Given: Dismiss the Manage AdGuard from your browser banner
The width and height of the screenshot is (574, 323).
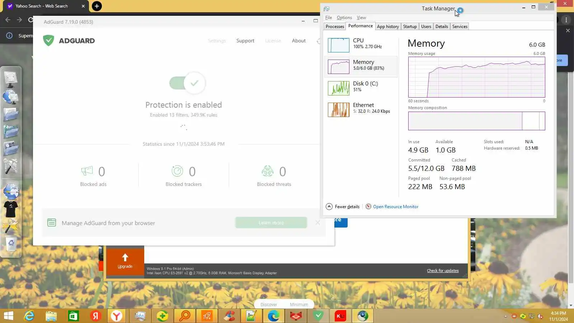Looking at the screenshot, I should point(318,223).
